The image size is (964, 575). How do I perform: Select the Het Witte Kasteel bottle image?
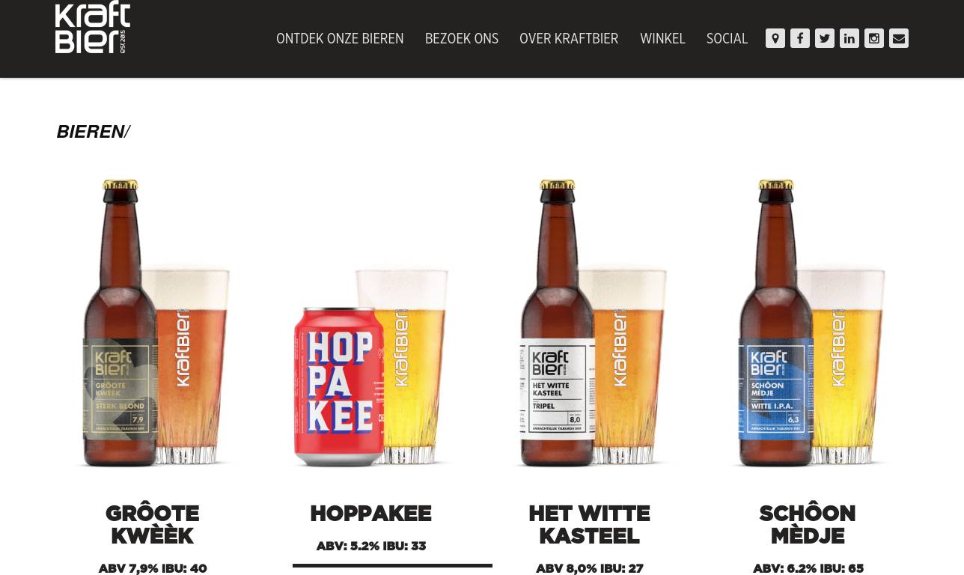point(590,323)
